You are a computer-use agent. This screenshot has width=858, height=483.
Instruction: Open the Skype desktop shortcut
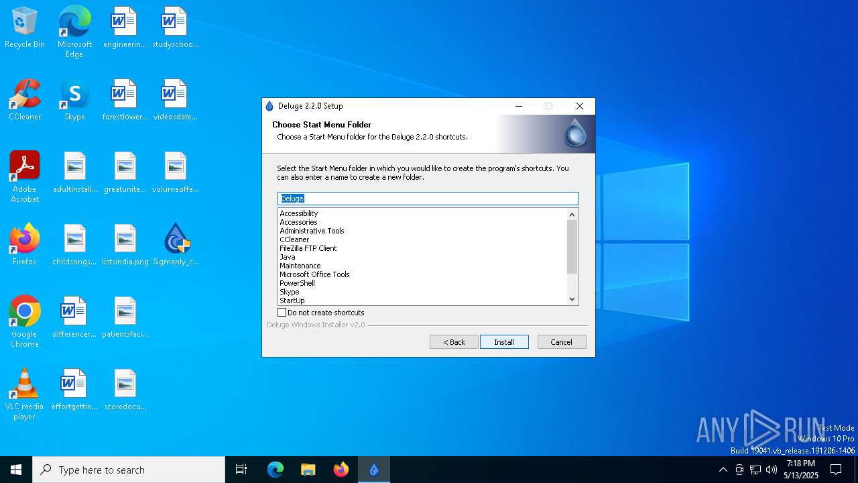(74, 101)
